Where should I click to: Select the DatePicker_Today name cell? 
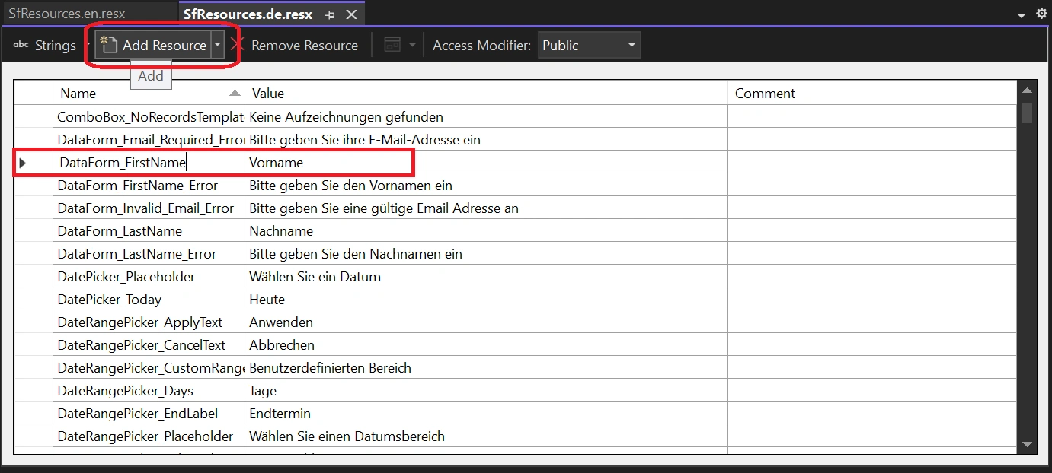point(149,300)
